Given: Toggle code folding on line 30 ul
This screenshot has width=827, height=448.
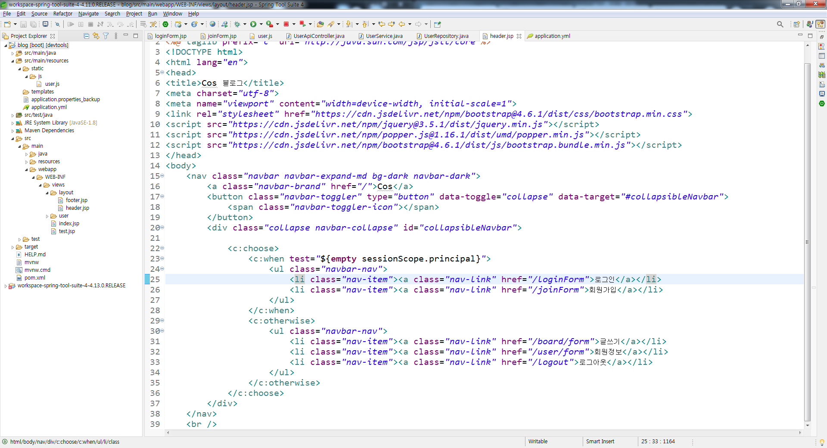Looking at the screenshot, I should point(162,331).
